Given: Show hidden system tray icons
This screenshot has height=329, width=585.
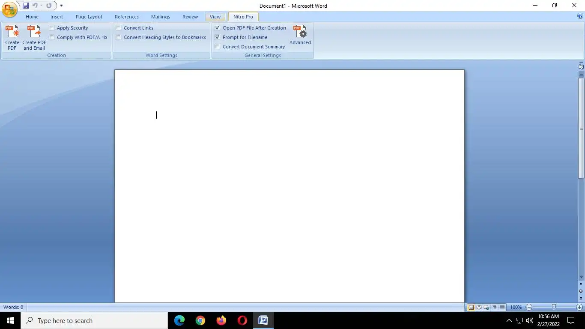Looking at the screenshot, I should pyautogui.click(x=509, y=320).
